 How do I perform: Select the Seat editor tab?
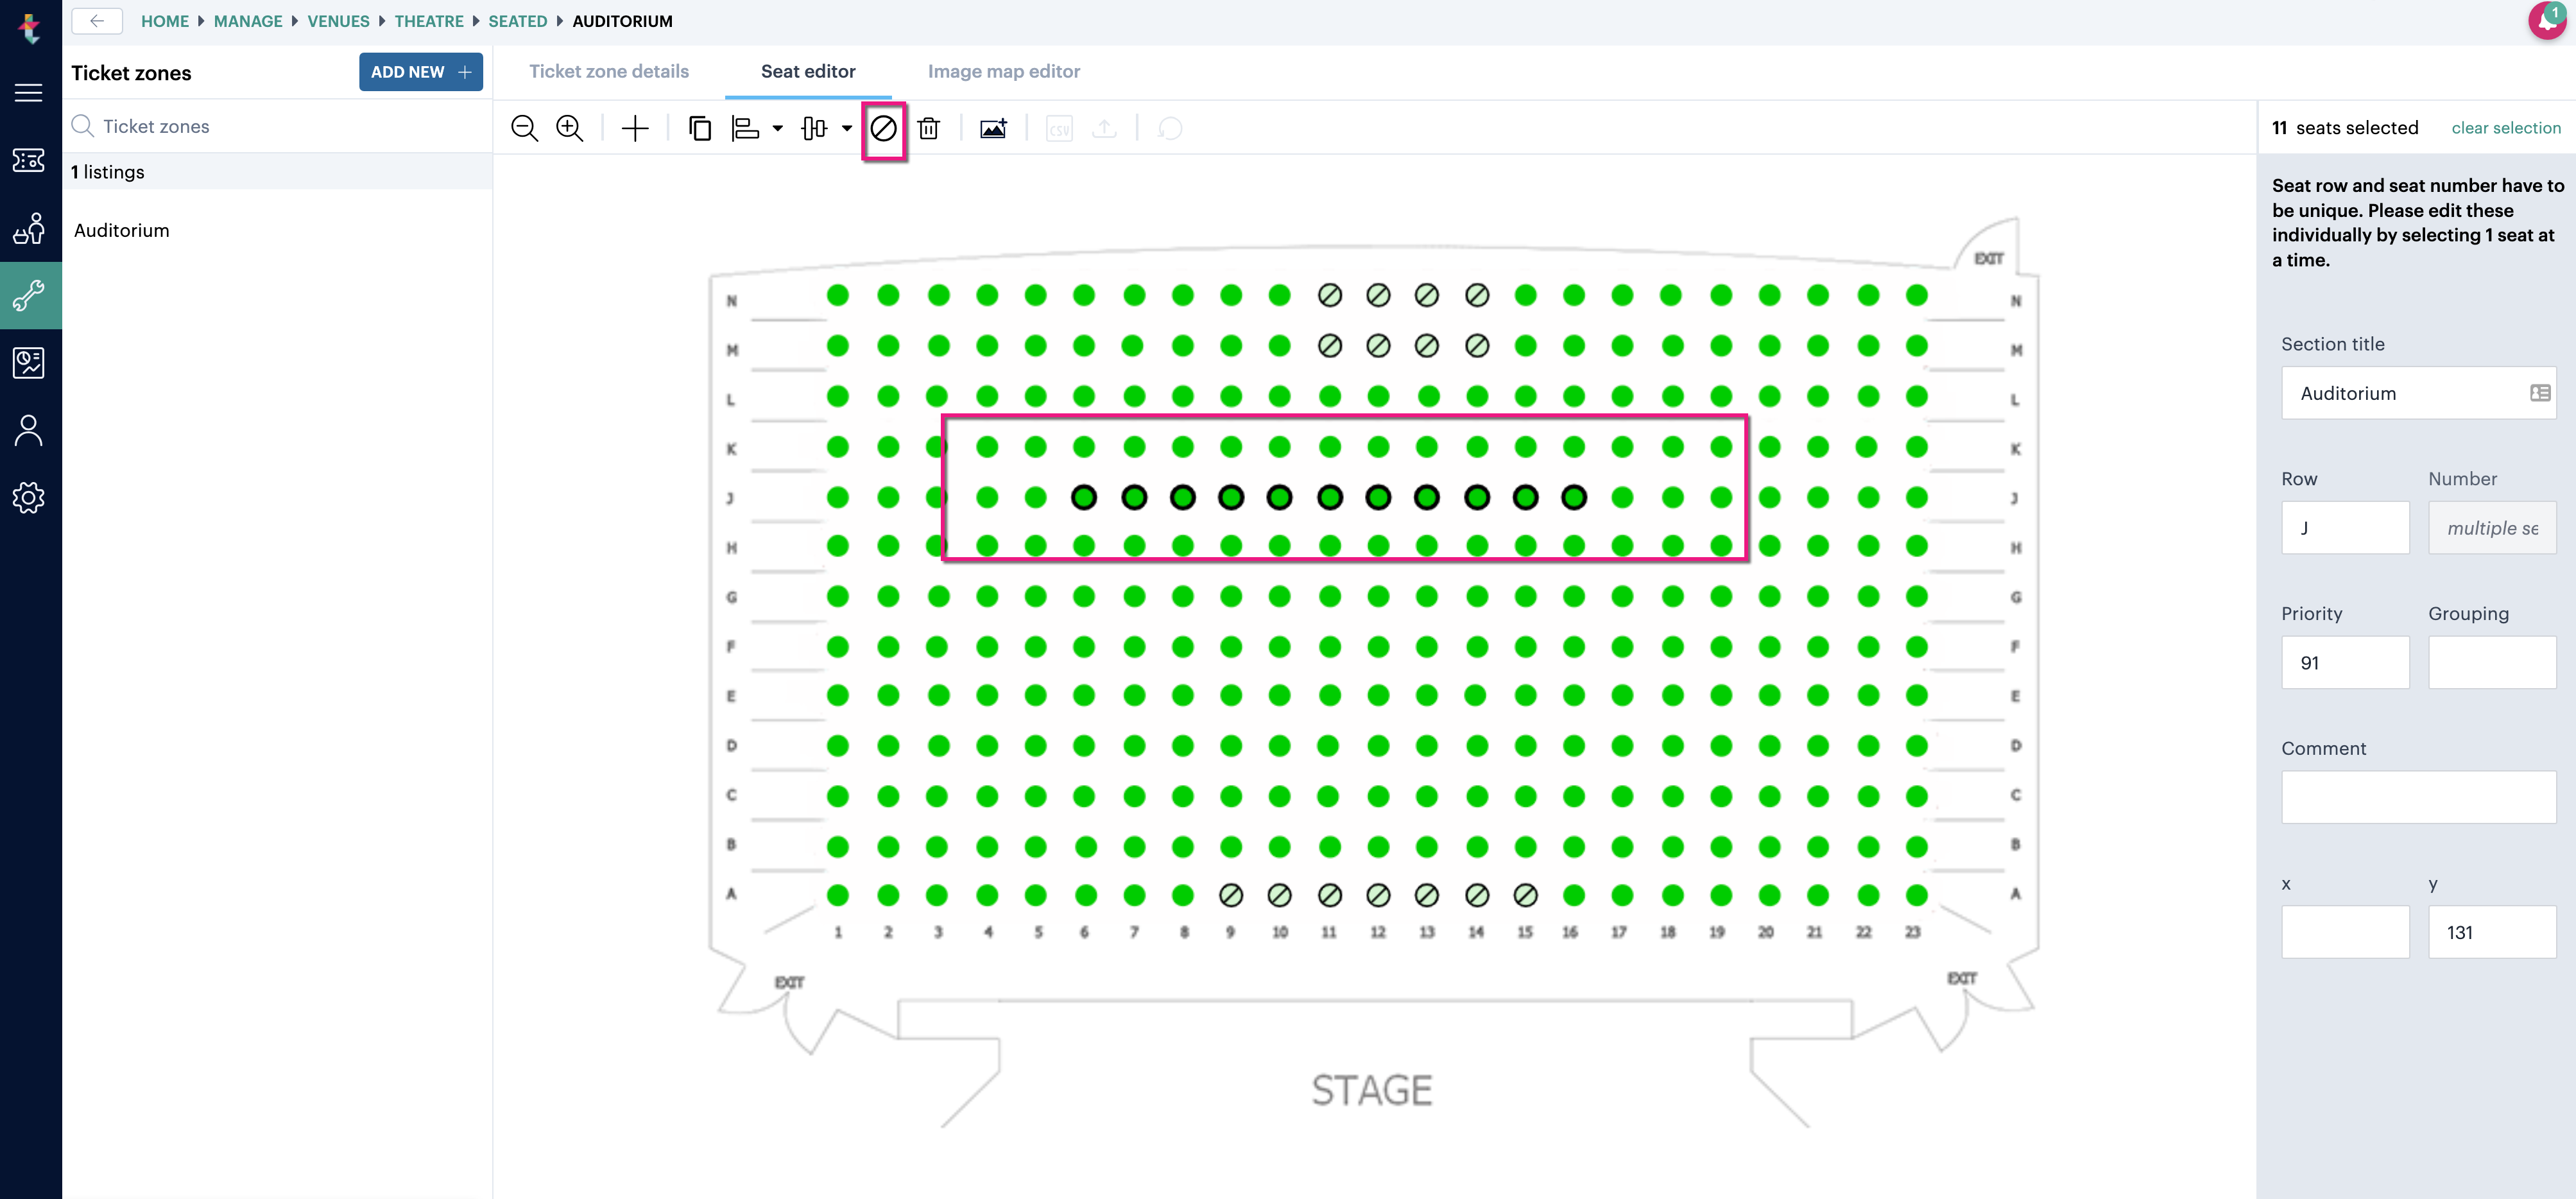point(808,71)
